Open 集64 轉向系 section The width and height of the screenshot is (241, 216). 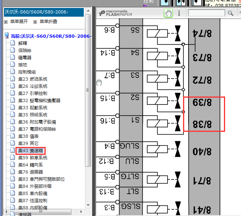click(x=31, y=165)
